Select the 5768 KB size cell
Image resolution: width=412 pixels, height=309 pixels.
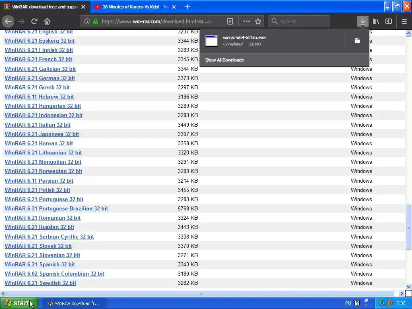(x=187, y=209)
